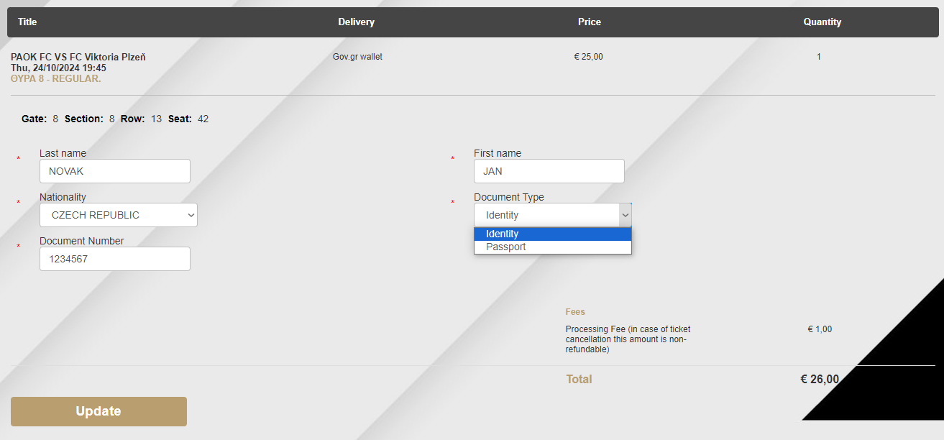
Task: Click the Fees heading
Action: point(575,312)
